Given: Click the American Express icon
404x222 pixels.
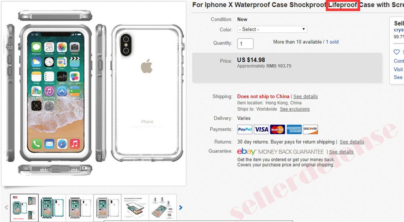Looking at the screenshot, I should pyautogui.click(x=294, y=129).
